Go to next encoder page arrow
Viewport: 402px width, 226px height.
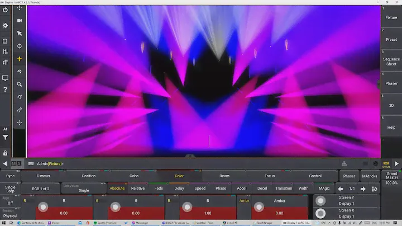pos(363,189)
